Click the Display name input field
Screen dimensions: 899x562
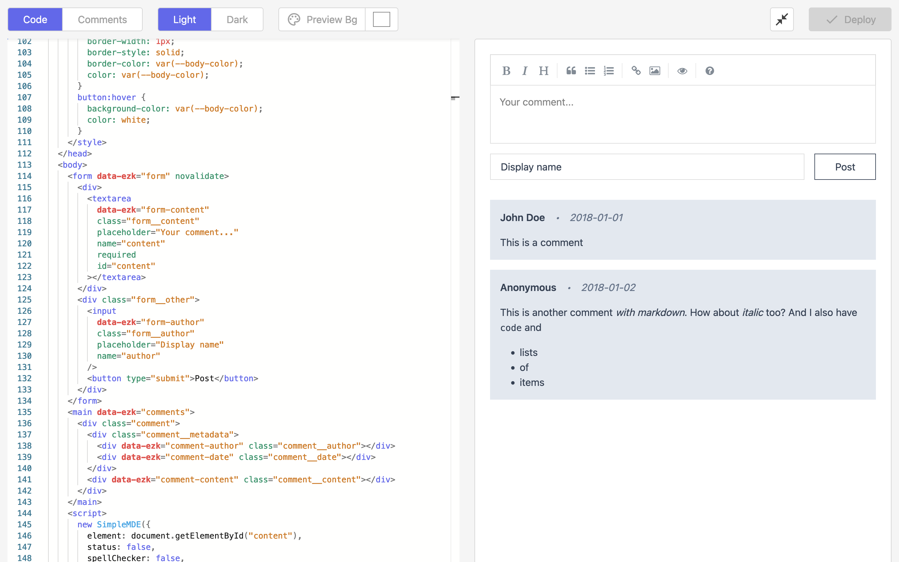click(x=646, y=166)
